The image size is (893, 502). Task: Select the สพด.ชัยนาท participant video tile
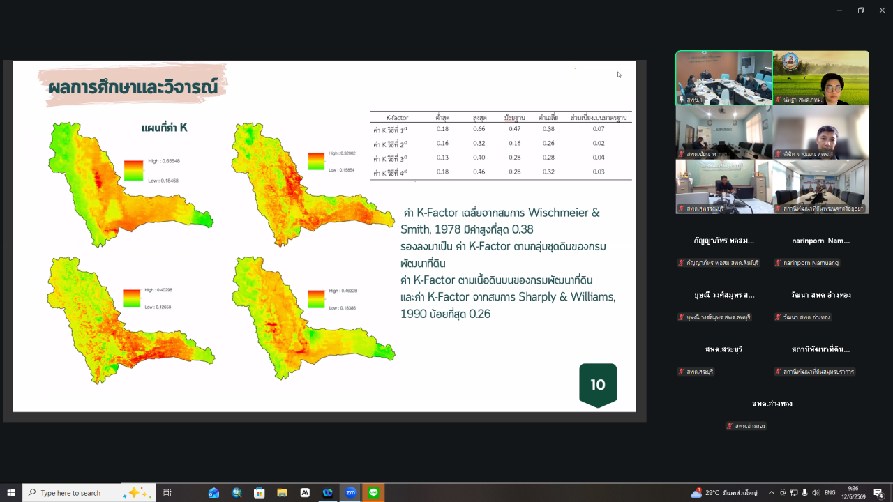[724, 132]
